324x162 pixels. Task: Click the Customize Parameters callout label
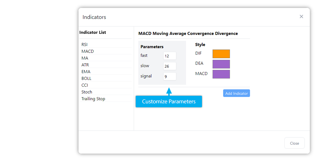(x=168, y=102)
